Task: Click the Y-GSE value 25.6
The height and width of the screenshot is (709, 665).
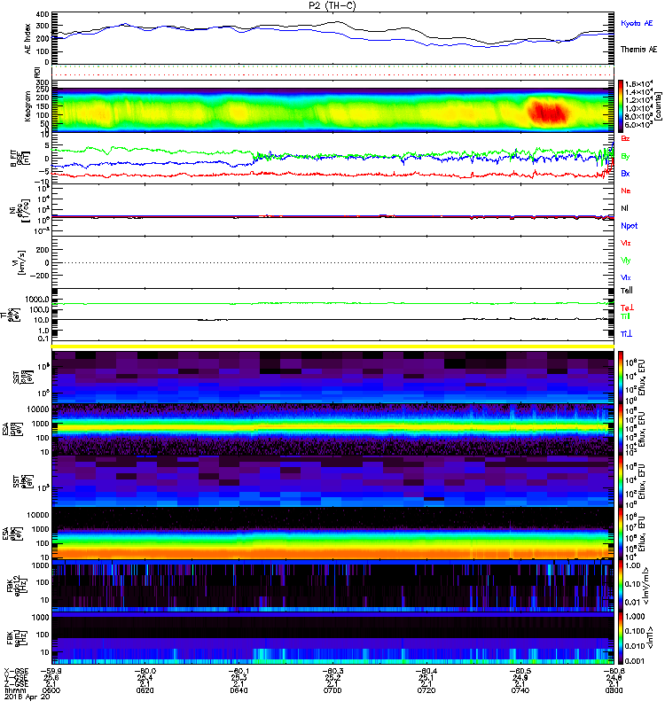Action: 51,677
